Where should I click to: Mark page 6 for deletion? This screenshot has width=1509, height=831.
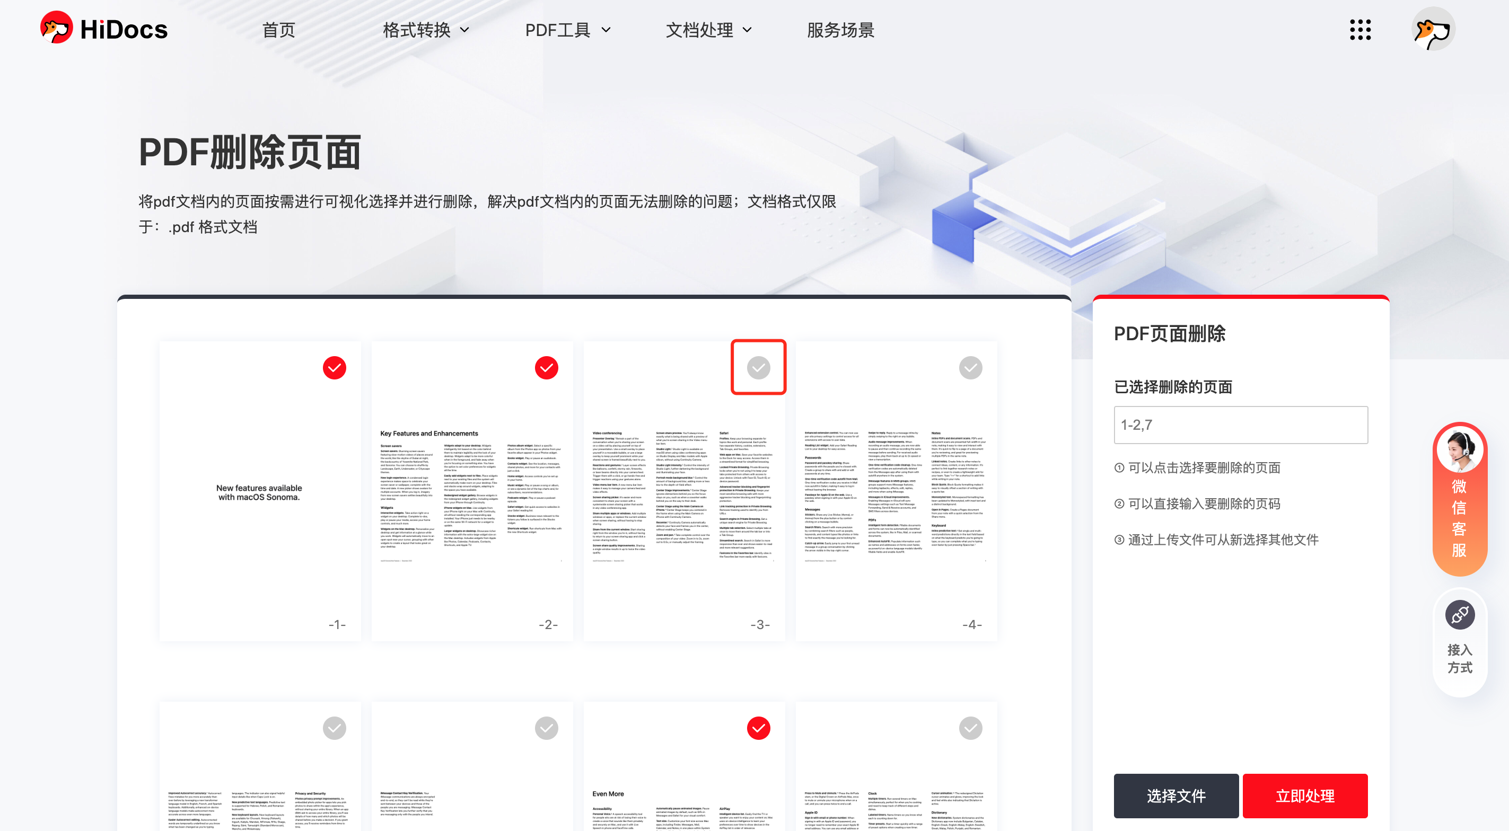click(x=547, y=728)
